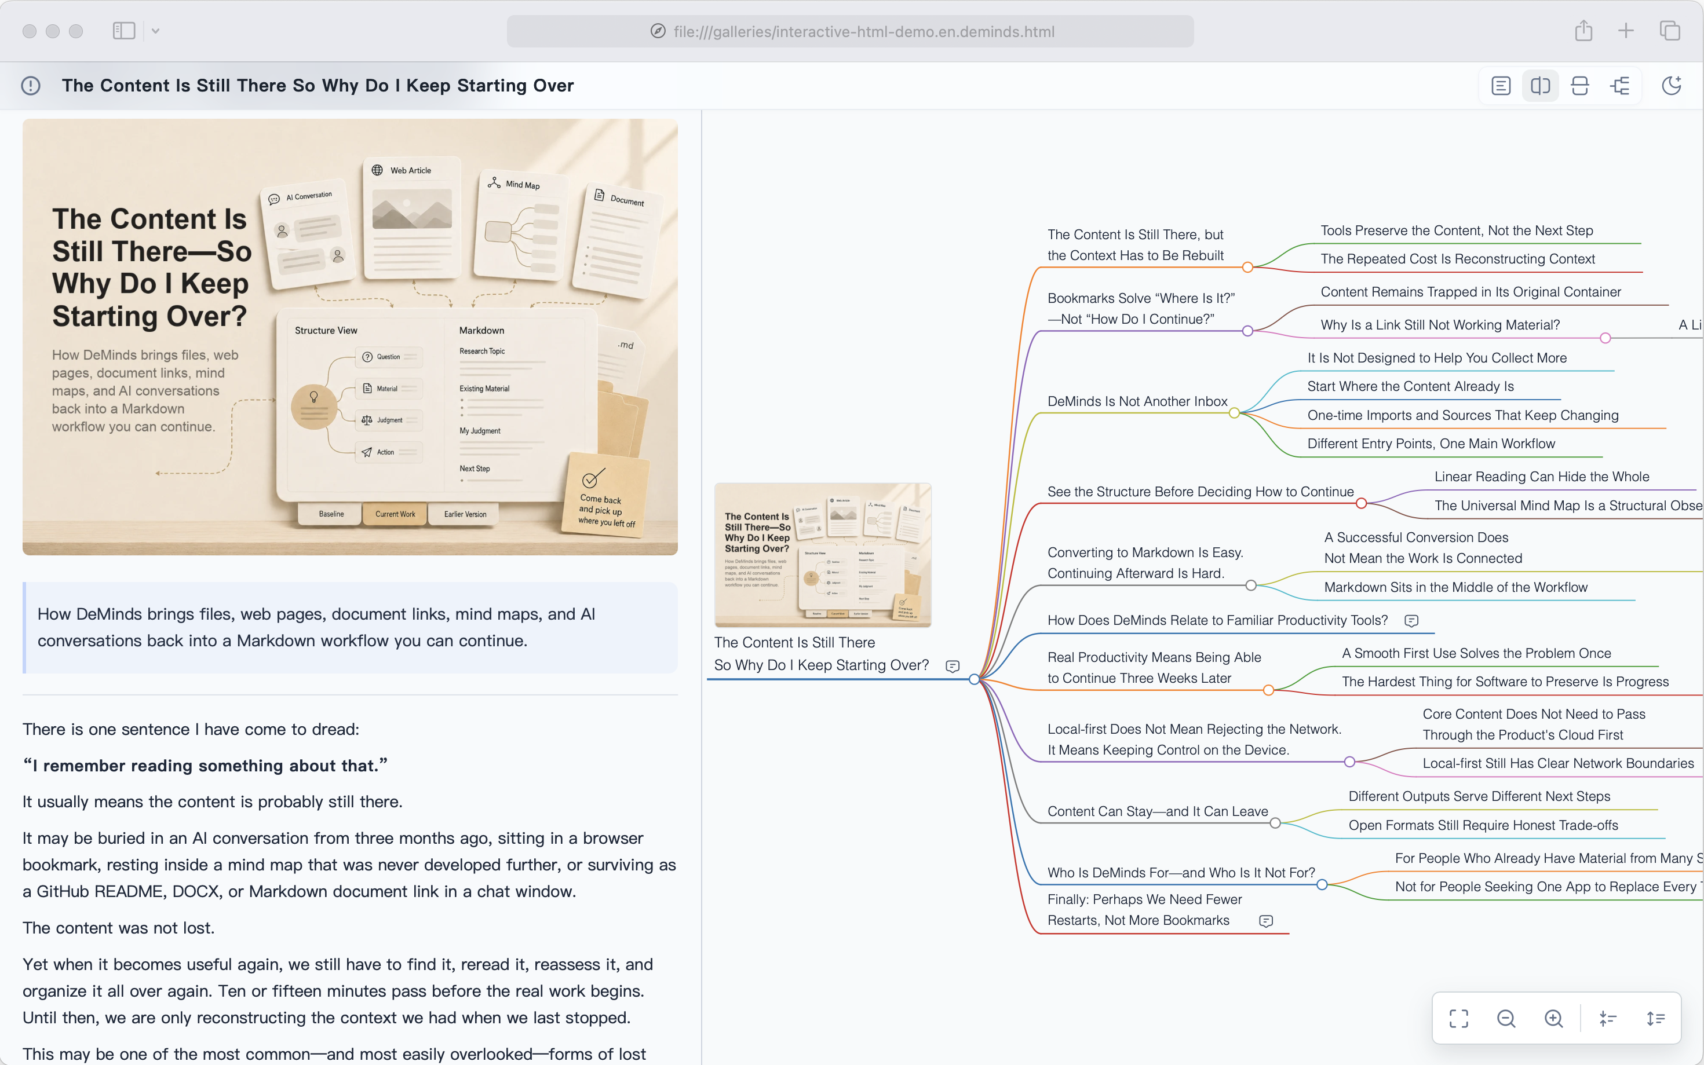The height and width of the screenshot is (1065, 1704).
Task: Collapse 'Why Is a Link Still Not Working' node
Action: point(1606,338)
